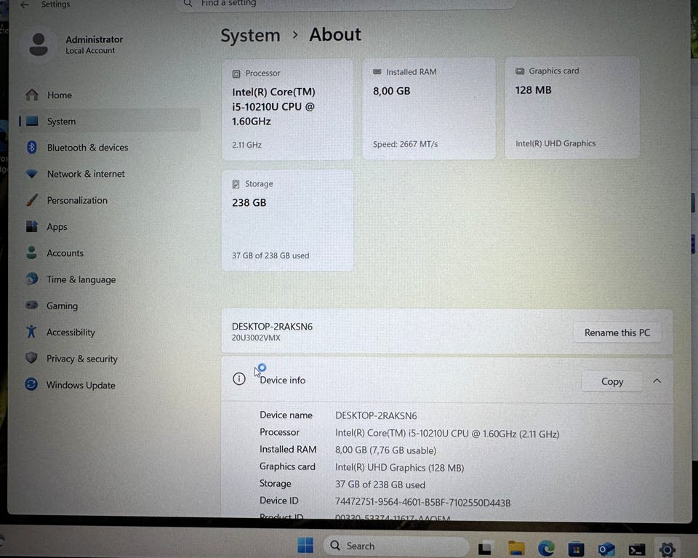
Task: Open File Explorer from the taskbar
Action: pos(516,549)
